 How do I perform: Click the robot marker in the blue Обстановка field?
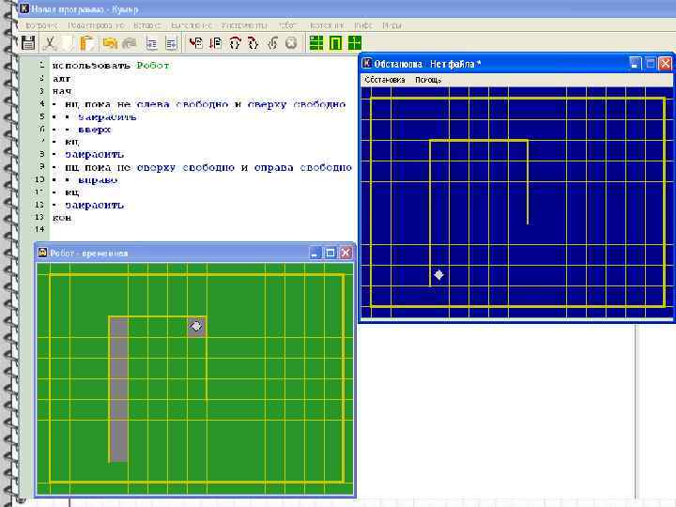pyautogui.click(x=438, y=274)
